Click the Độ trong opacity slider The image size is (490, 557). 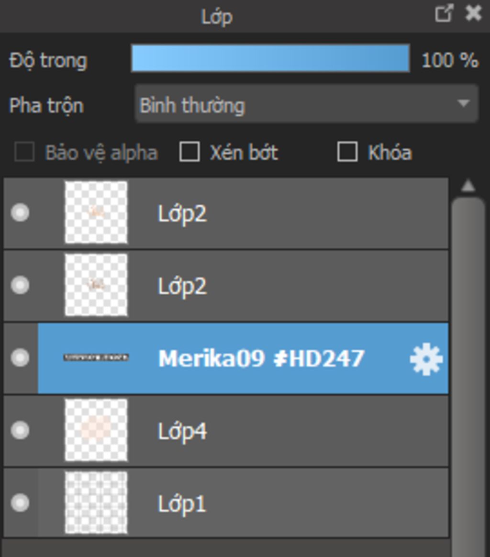click(x=270, y=58)
